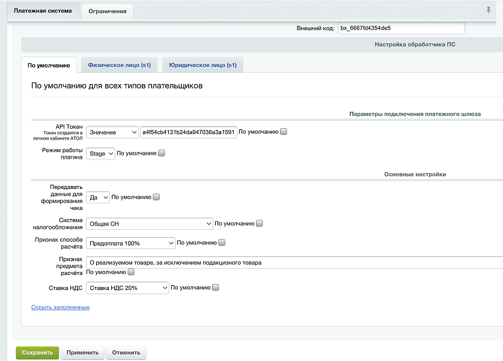Image resolution: width=503 pixels, height=361 pixels.
Task: Open the Признак способа расчёта dropdown
Action: tap(130, 243)
